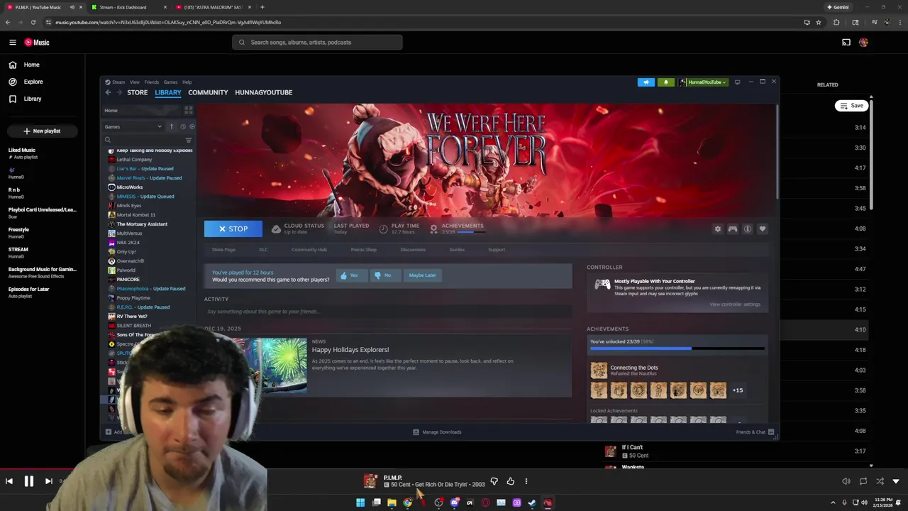Viewport: 908px width, 511px height.
Task: Open the Help menu in Steam
Action: click(187, 82)
